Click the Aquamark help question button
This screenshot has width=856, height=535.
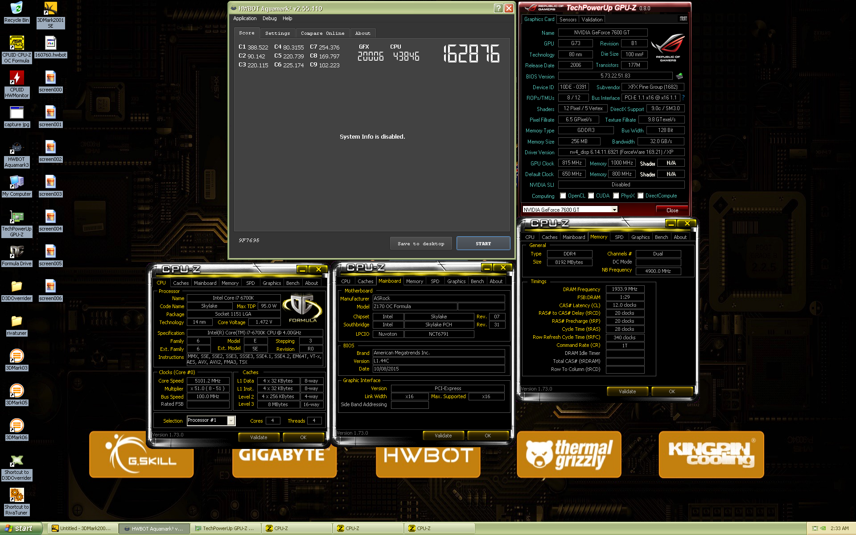(x=498, y=8)
